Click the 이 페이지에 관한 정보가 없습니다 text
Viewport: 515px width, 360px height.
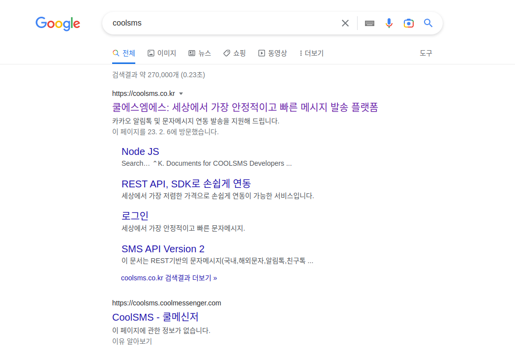[x=161, y=330]
